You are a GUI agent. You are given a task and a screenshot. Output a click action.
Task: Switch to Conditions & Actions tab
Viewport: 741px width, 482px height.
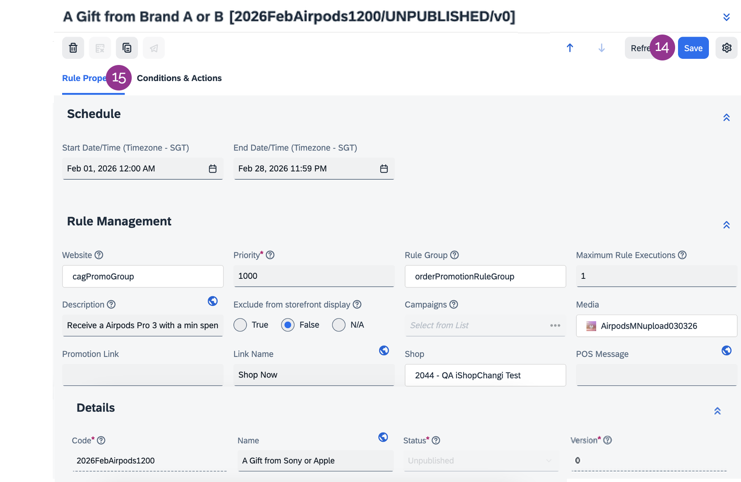click(x=179, y=78)
